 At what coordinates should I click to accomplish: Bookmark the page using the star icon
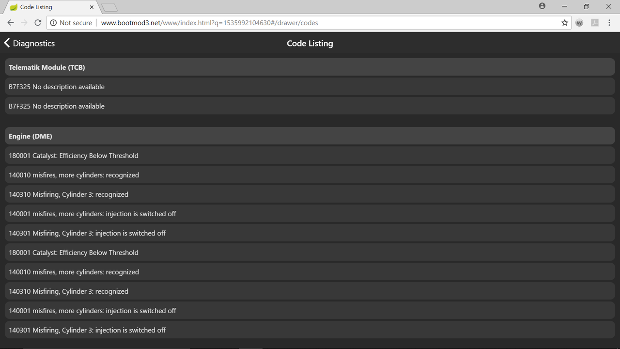point(565,23)
